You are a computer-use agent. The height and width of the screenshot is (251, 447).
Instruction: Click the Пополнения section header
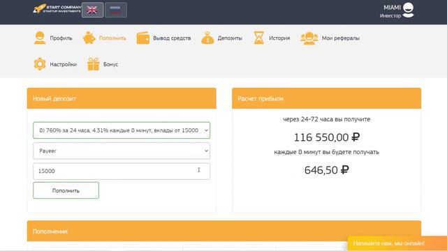[x=224, y=231]
